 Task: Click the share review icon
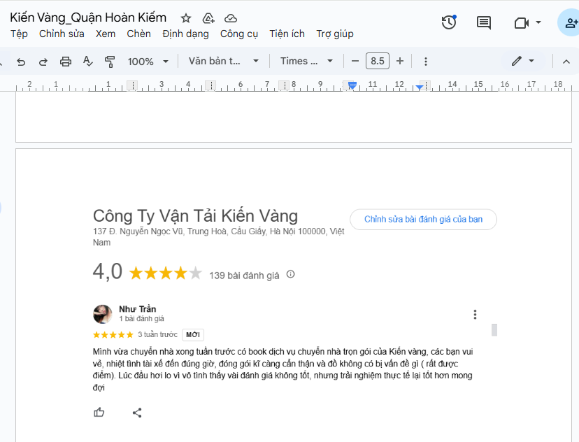tap(137, 413)
